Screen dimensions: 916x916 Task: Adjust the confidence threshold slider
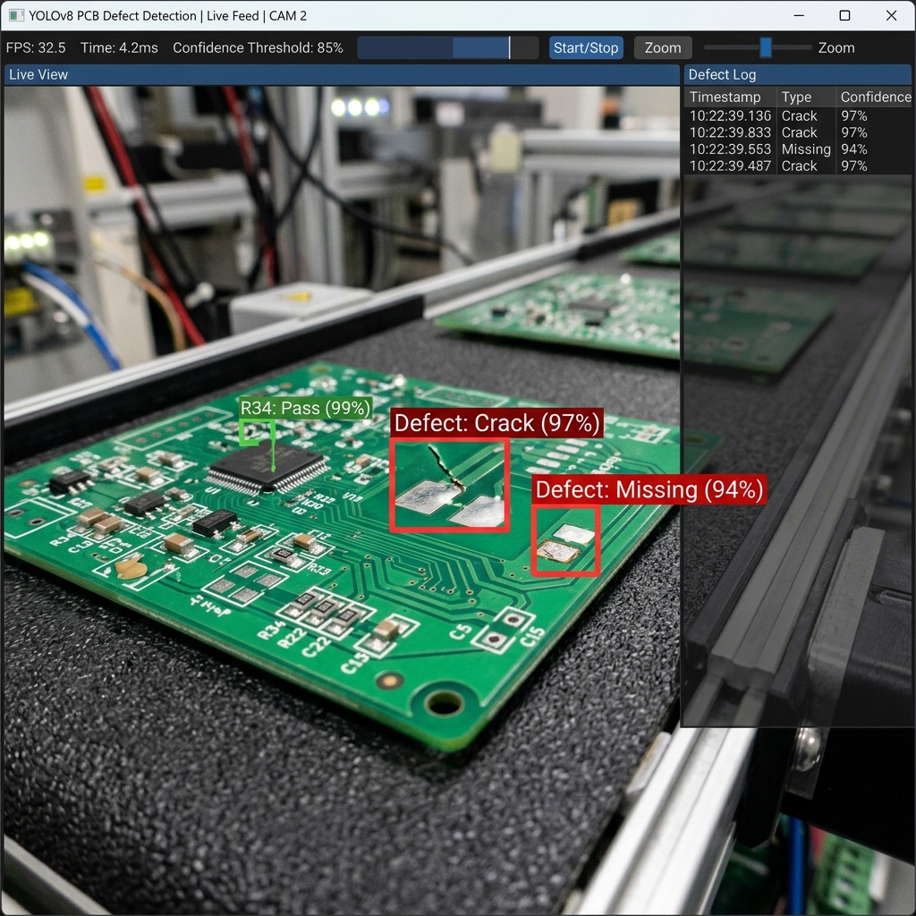pyautogui.click(x=447, y=48)
